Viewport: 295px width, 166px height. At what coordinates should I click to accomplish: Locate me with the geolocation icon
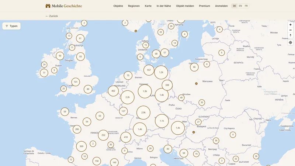(291, 42)
